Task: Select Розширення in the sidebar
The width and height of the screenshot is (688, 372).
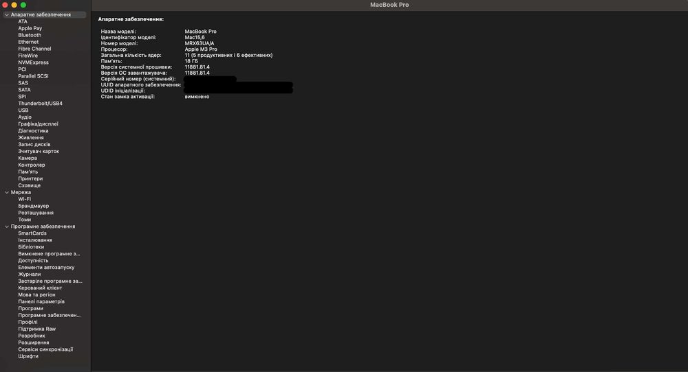Action: click(34, 342)
